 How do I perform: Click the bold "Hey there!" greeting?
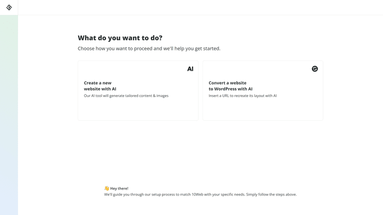[x=119, y=188]
